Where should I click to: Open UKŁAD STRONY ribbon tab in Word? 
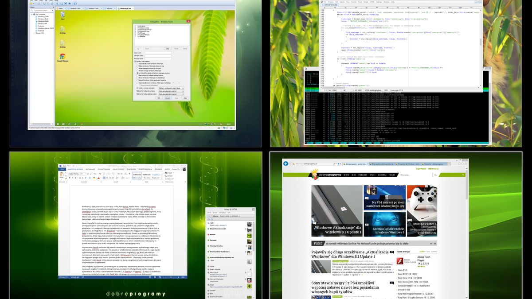[118, 169]
